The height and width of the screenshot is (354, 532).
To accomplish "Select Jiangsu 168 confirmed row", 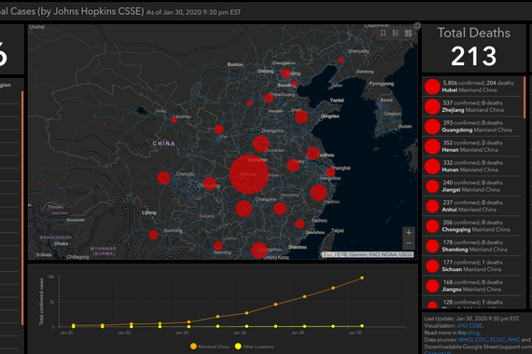I will (x=471, y=286).
